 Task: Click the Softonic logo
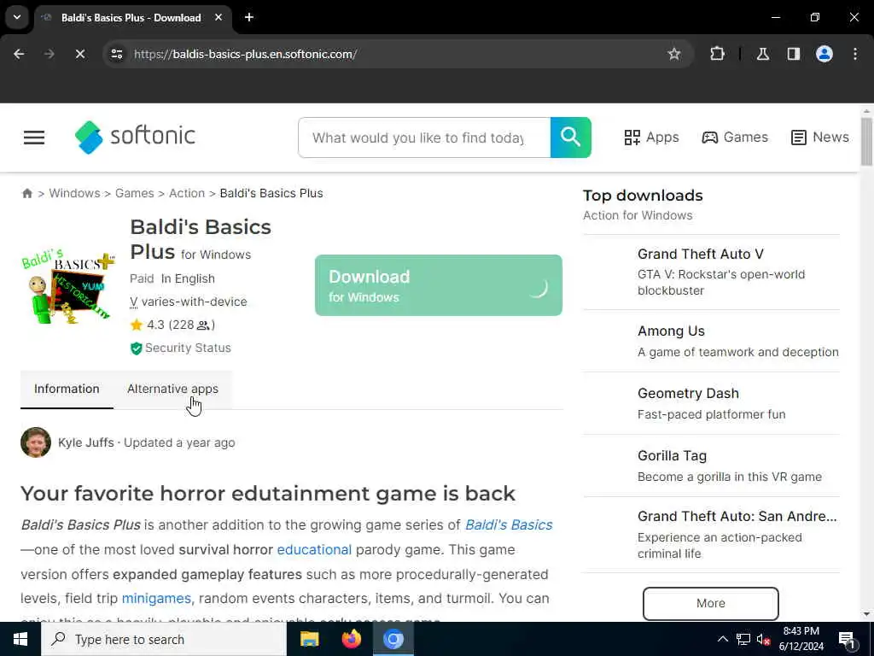(135, 137)
